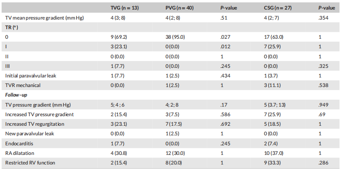Screen dimensions: 342x171
Task: Select the .027 P-value cell
Action: click(x=225, y=37)
